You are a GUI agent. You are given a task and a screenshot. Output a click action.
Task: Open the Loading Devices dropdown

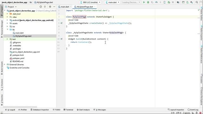(131, 2)
